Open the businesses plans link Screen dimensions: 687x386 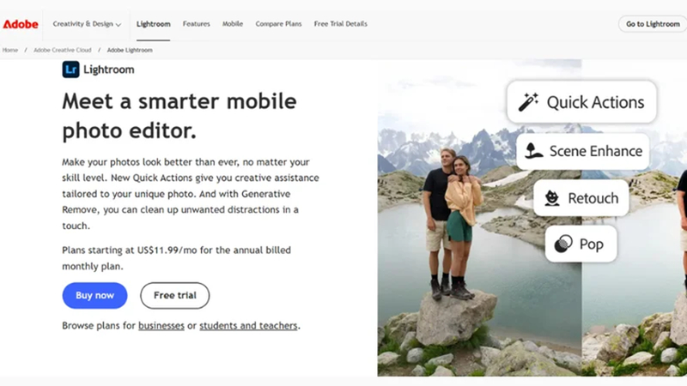[161, 326]
